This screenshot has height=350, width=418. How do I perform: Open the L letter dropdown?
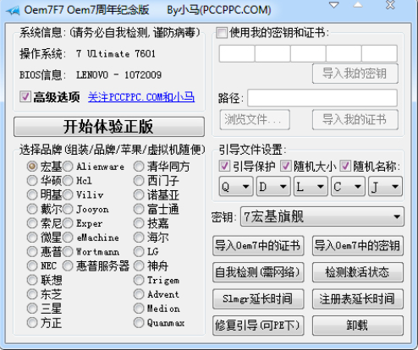coord(311,187)
